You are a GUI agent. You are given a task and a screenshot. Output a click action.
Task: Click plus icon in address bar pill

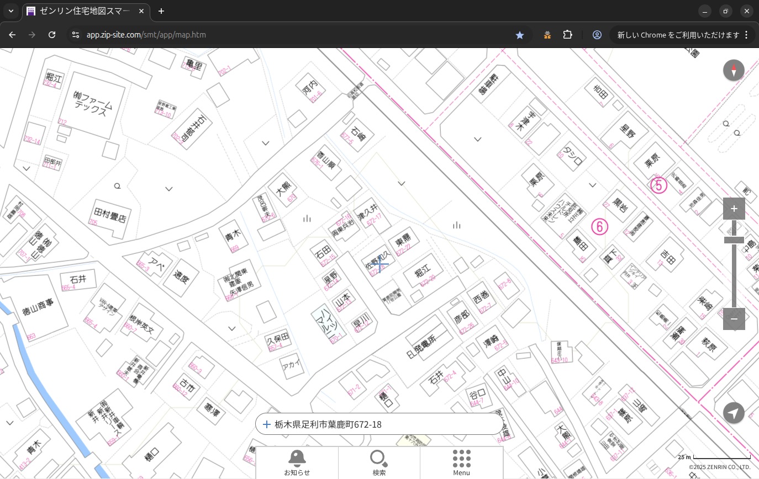(266, 424)
